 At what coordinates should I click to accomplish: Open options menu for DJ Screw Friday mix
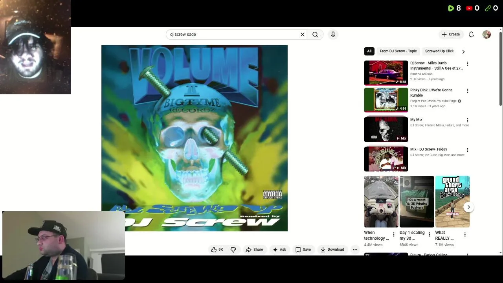467,150
